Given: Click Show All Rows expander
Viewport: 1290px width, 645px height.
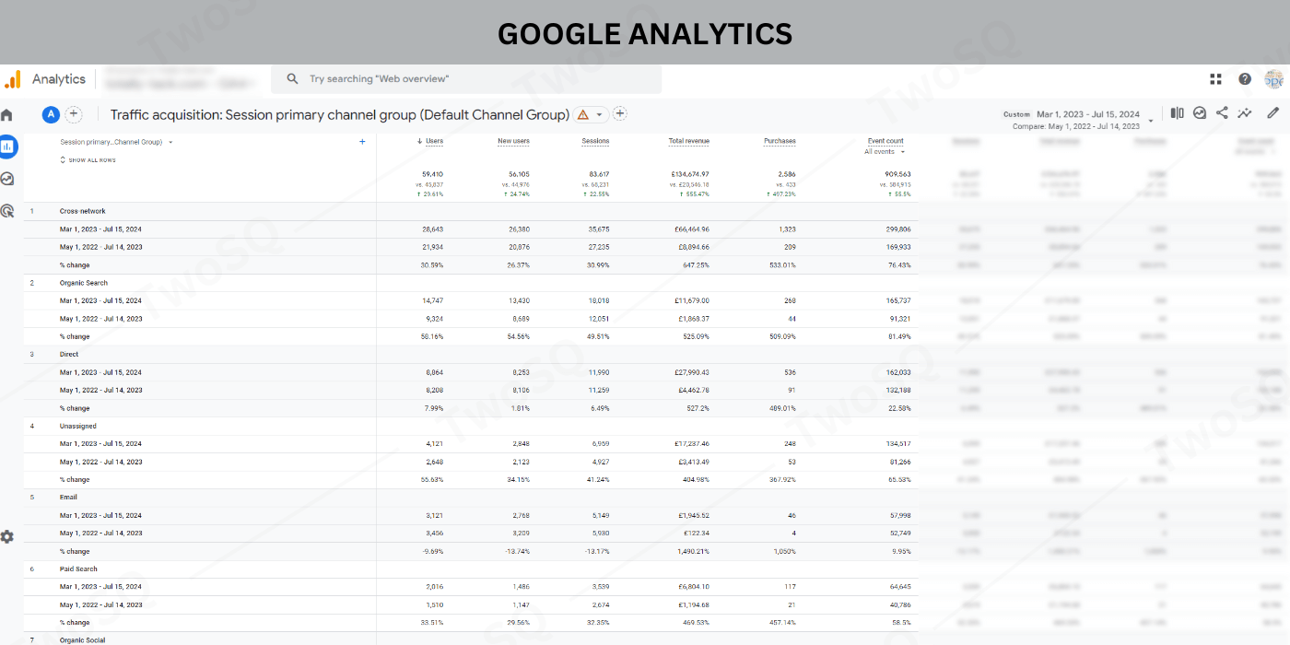Looking at the screenshot, I should coord(88,160).
